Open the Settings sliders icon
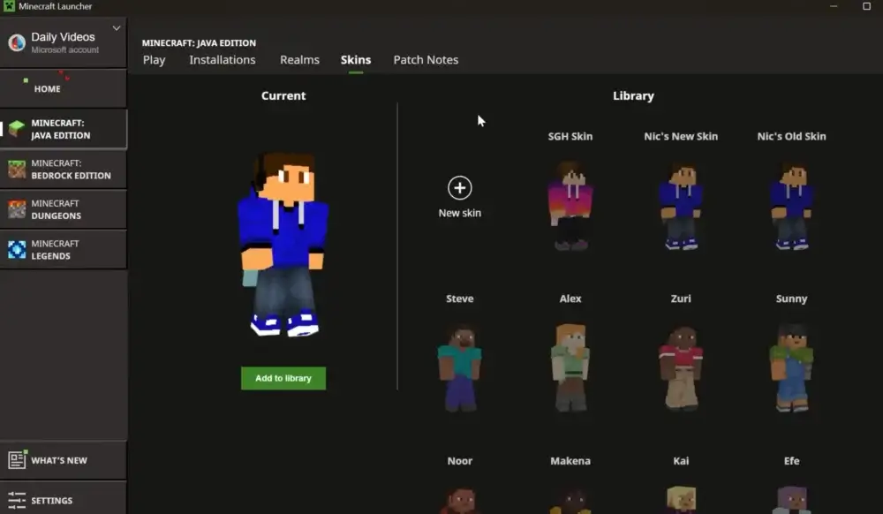This screenshot has height=514, width=883. click(17, 500)
